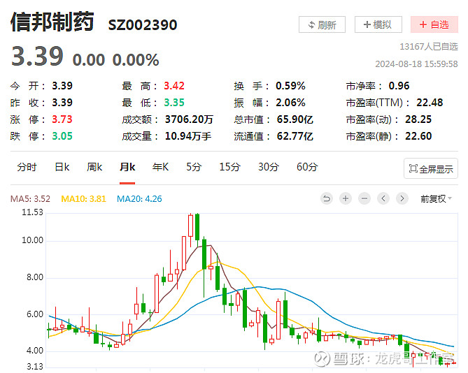Click the 刷新 refresh button
Image resolution: width=468 pixels, height=373 pixels.
click(x=322, y=24)
